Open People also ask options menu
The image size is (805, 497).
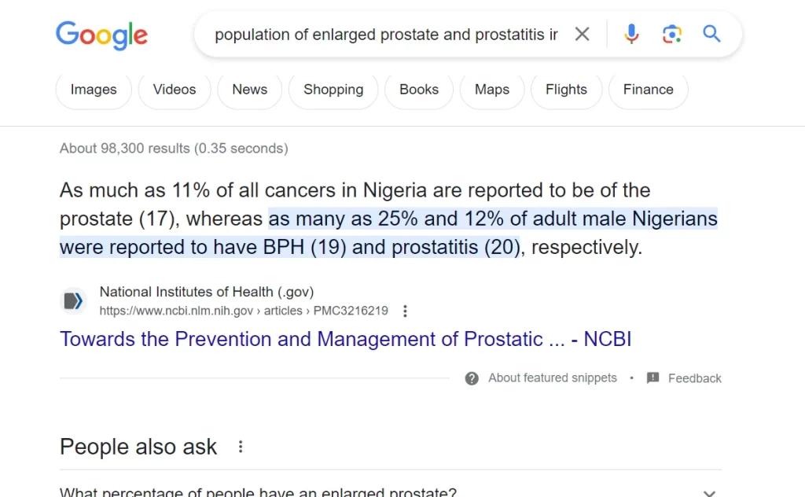tap(241, 447)
